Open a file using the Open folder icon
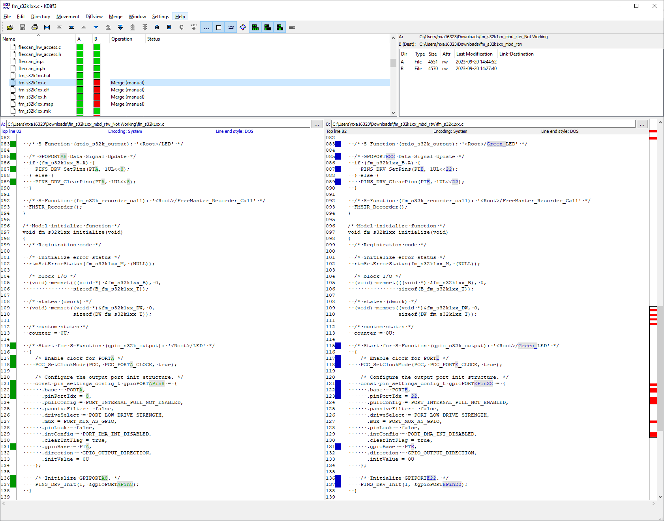This screenshot has width=664, height=521. point(10,27)
